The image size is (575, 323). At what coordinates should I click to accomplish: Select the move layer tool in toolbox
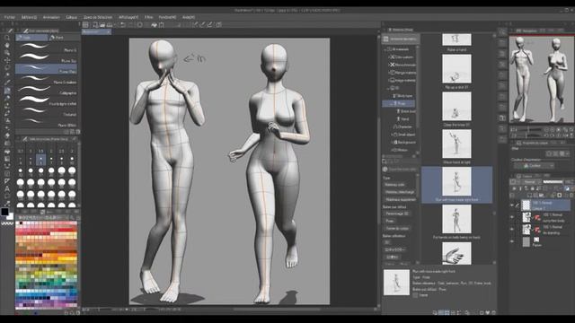pyautogui.click(x=7, y=60)
